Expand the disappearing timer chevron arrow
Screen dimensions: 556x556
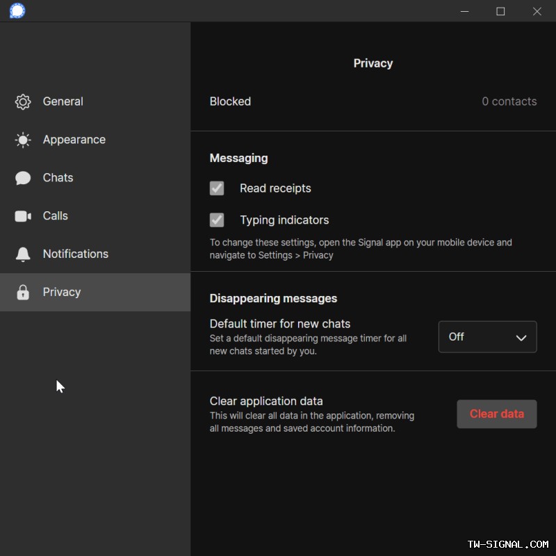coord(521,338)
